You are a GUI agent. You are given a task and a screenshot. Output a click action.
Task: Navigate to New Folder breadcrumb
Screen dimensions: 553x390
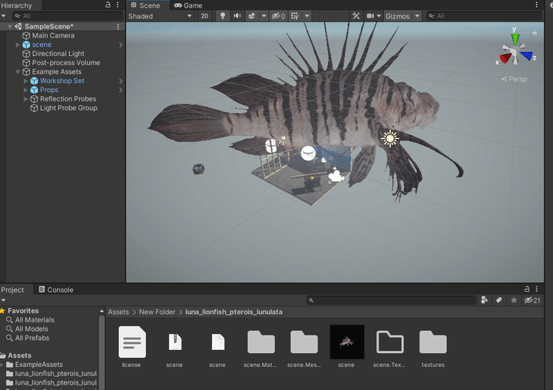click(157, 312)
